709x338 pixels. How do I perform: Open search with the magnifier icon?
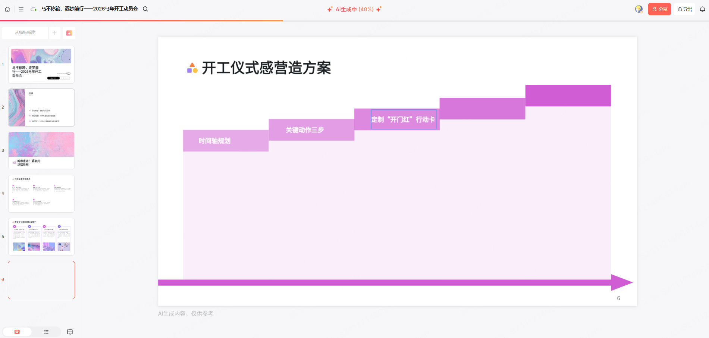(145, 9)
